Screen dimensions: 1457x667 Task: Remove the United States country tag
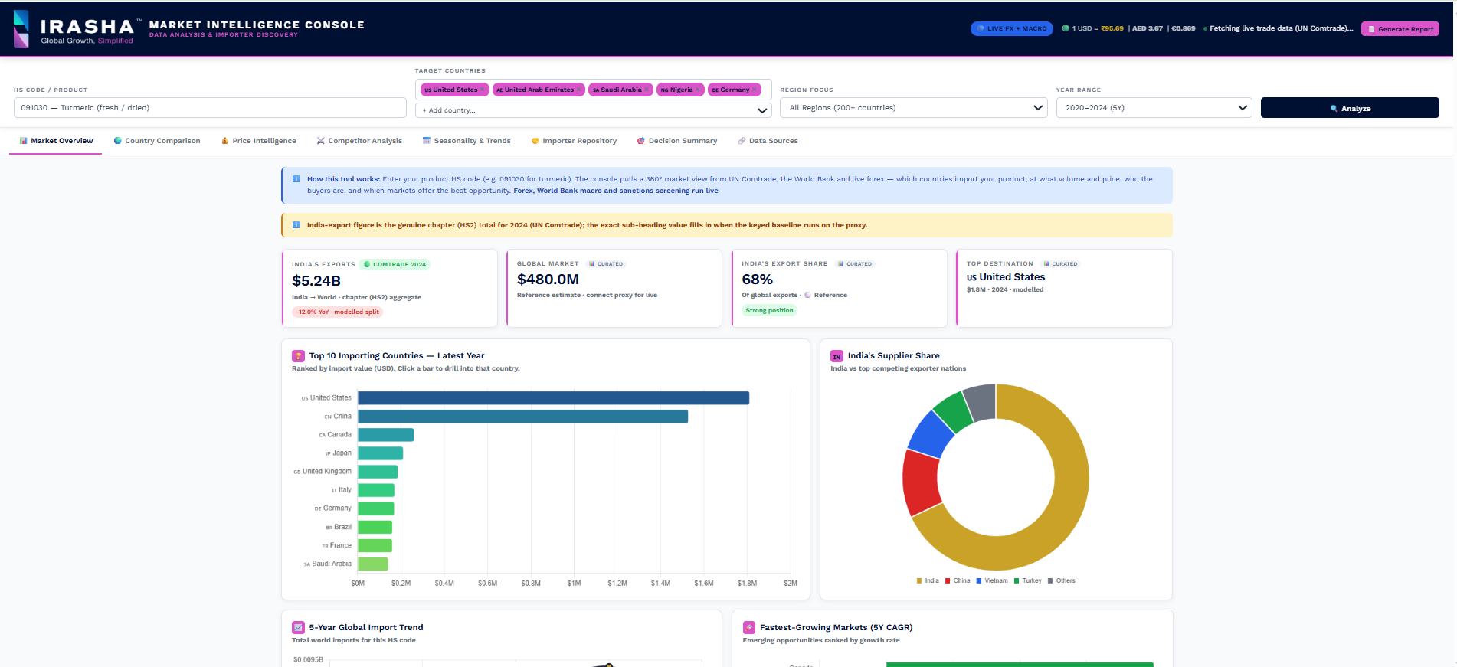point(483,90)
